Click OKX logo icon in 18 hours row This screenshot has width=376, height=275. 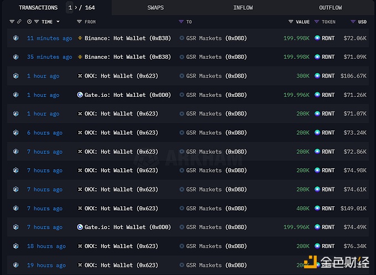click(80, 246)
